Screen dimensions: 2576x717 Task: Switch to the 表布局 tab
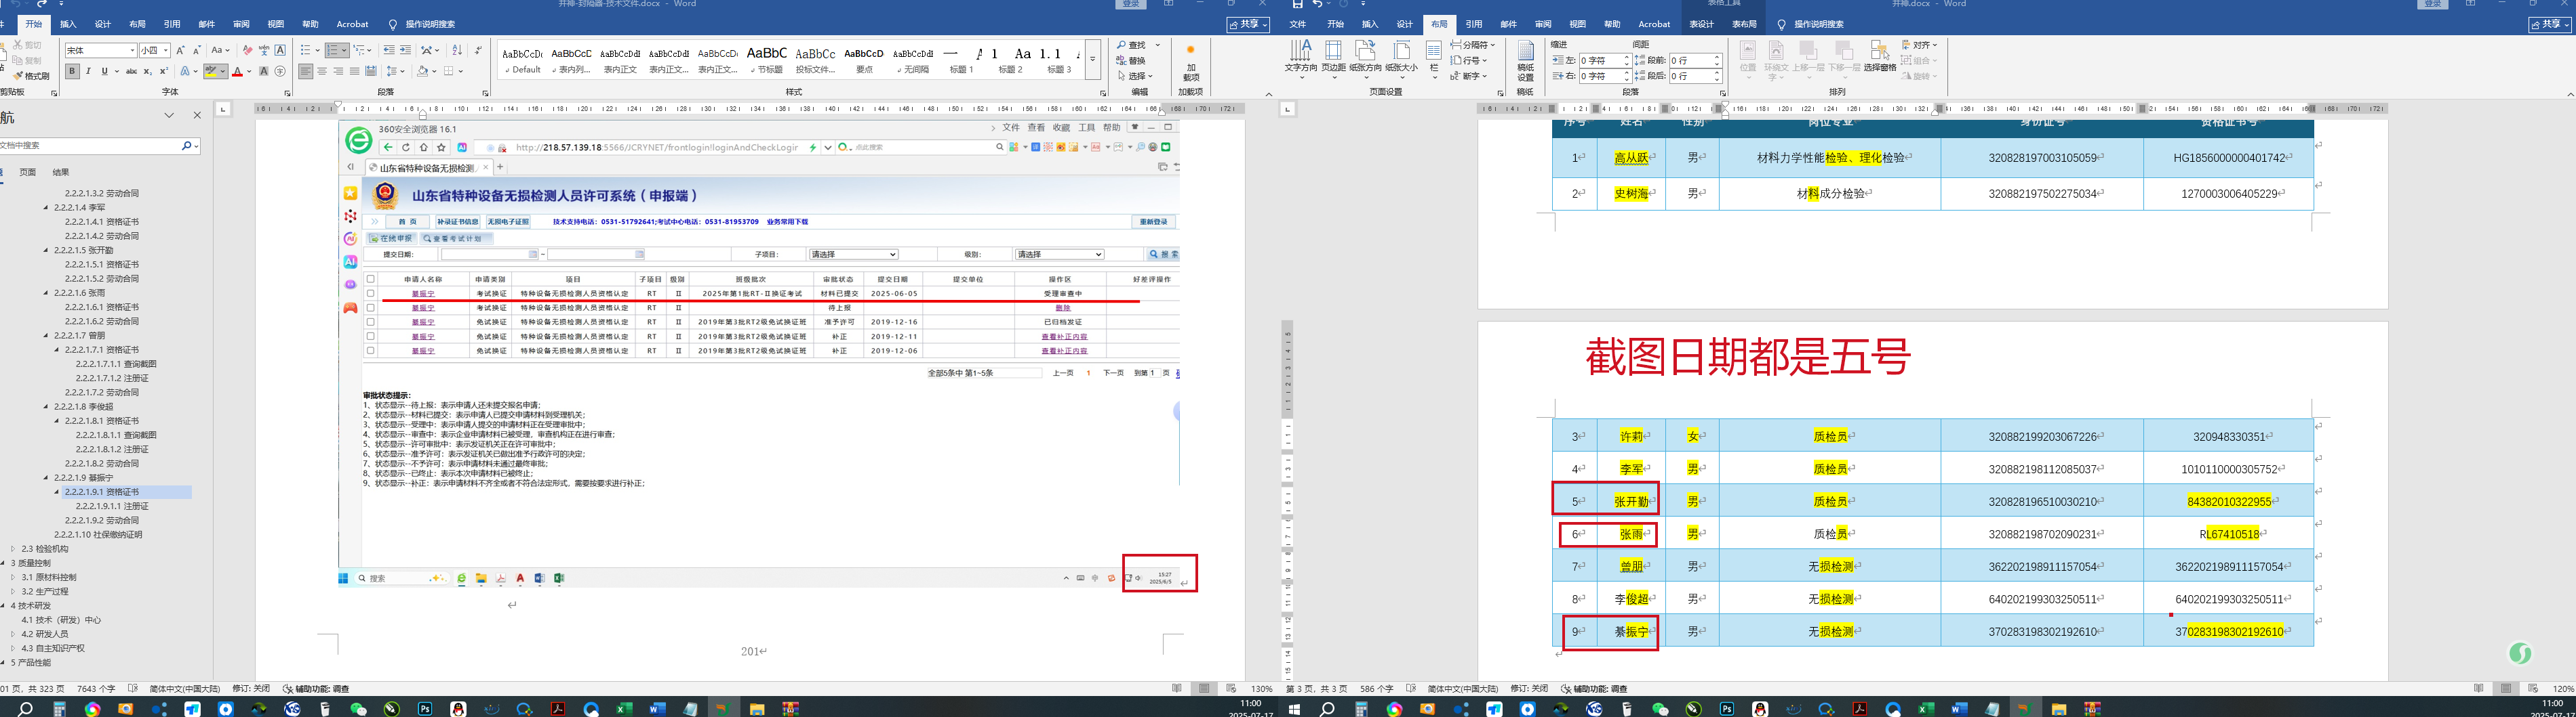pos(1744,24)
